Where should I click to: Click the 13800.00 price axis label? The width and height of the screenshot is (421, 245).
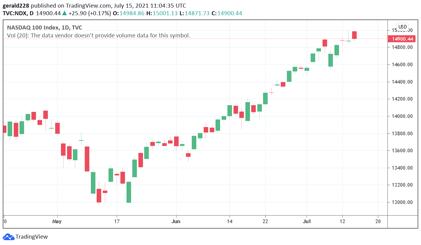(402, 134)
